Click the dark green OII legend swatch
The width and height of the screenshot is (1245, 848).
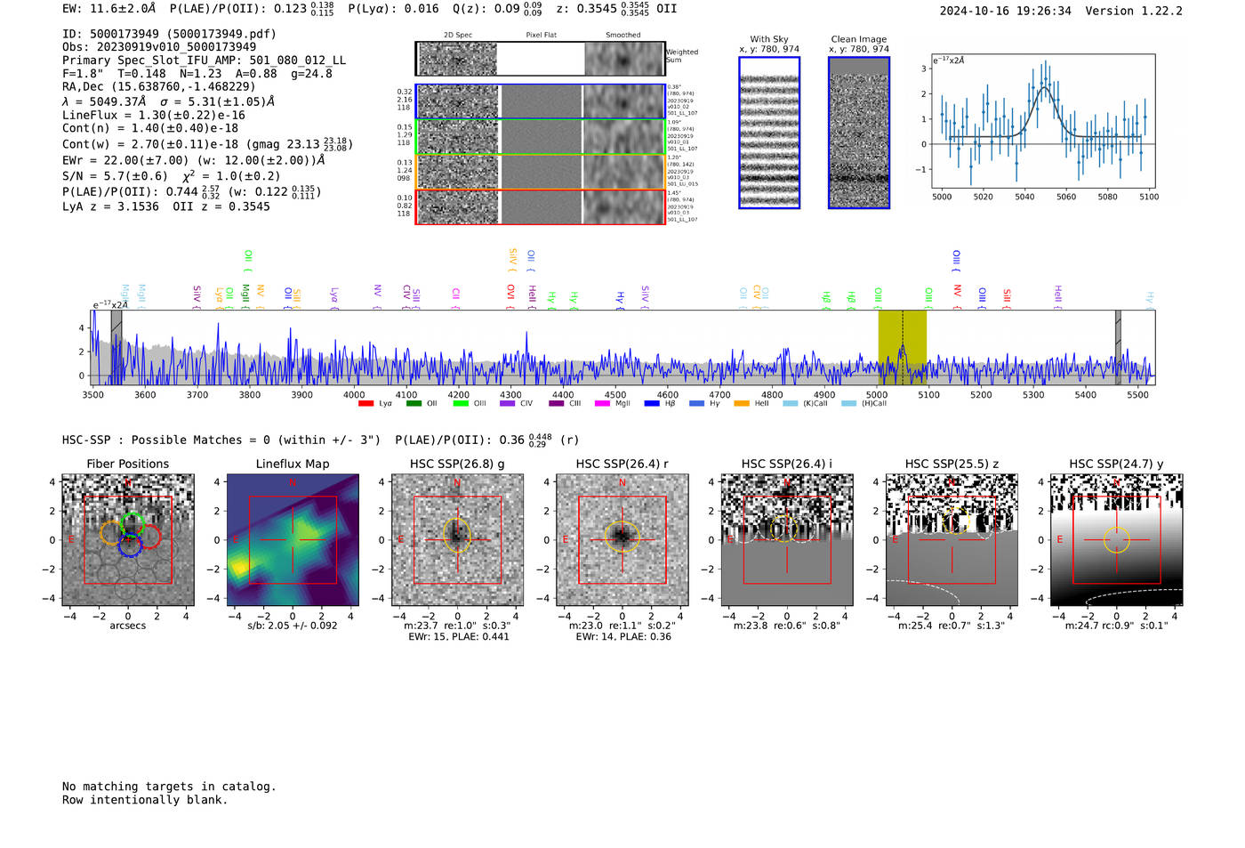pos(413,403)
